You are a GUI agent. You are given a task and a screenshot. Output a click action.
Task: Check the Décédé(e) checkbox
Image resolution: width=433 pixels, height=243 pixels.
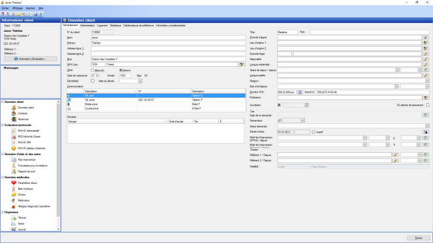[93, 81]
